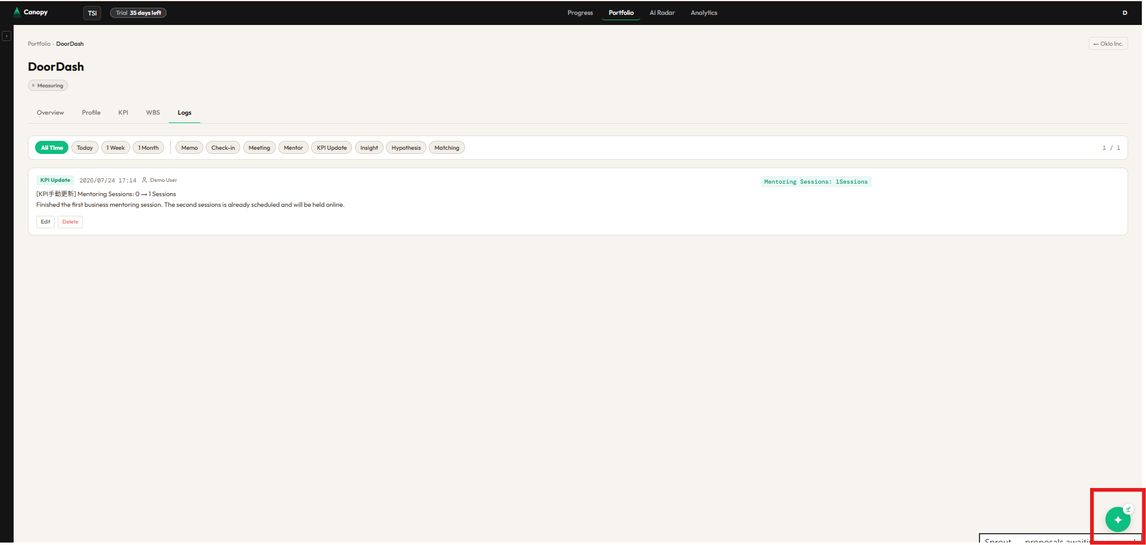This screenshot has height=545, width=1146.
Task: Toggle the Memo log type filter
Action: click(x=190, y=148)
